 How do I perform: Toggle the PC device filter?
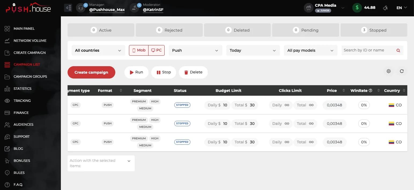(x=156, y=50)
